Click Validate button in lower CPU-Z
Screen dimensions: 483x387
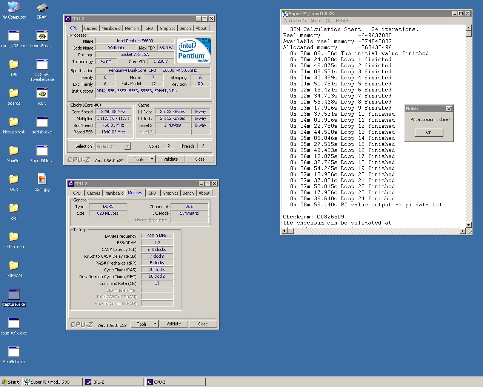click(174, 324)
